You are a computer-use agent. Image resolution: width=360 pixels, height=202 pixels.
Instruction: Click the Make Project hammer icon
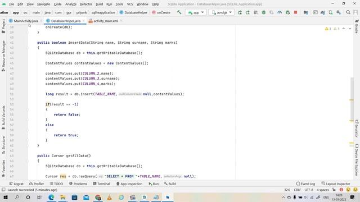coord(179,12)
